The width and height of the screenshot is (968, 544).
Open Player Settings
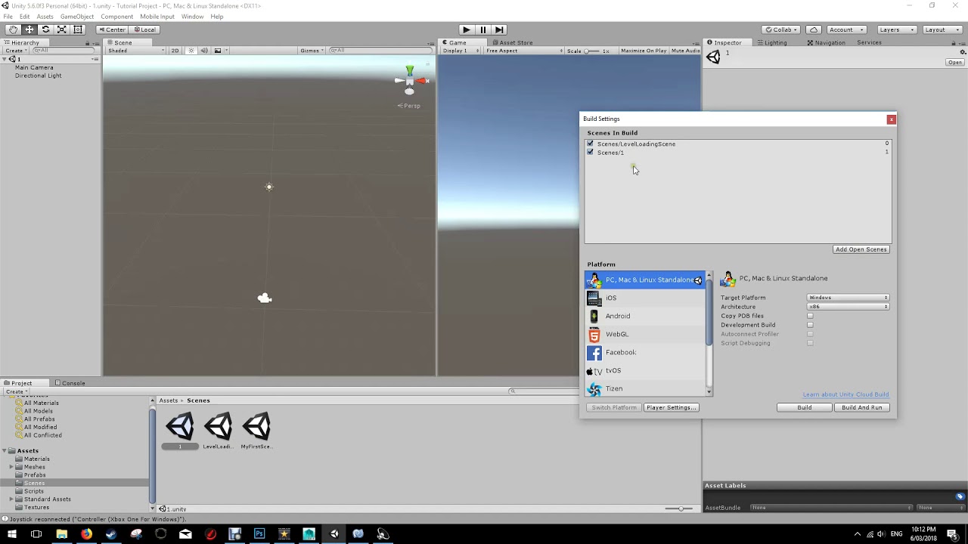pos(671,407)
